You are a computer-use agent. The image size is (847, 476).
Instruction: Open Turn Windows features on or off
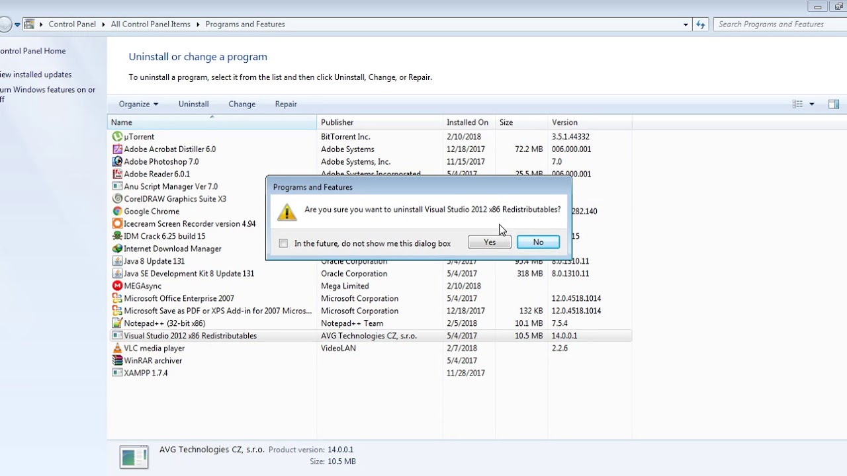click(x=48, y=95)
